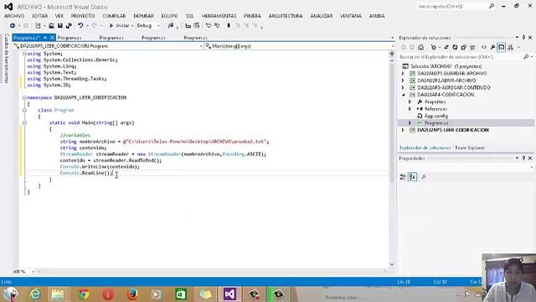The image size is (536, 302).
Task: Collapse the DA2U2AP4-CODIFICACION project node
Action: [x=403, y=95]
